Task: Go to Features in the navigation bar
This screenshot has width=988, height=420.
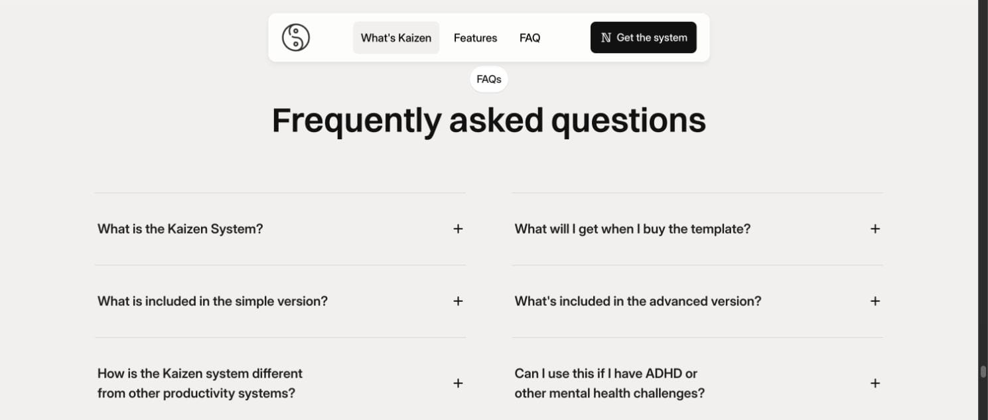Action: (x=475, y=38)
